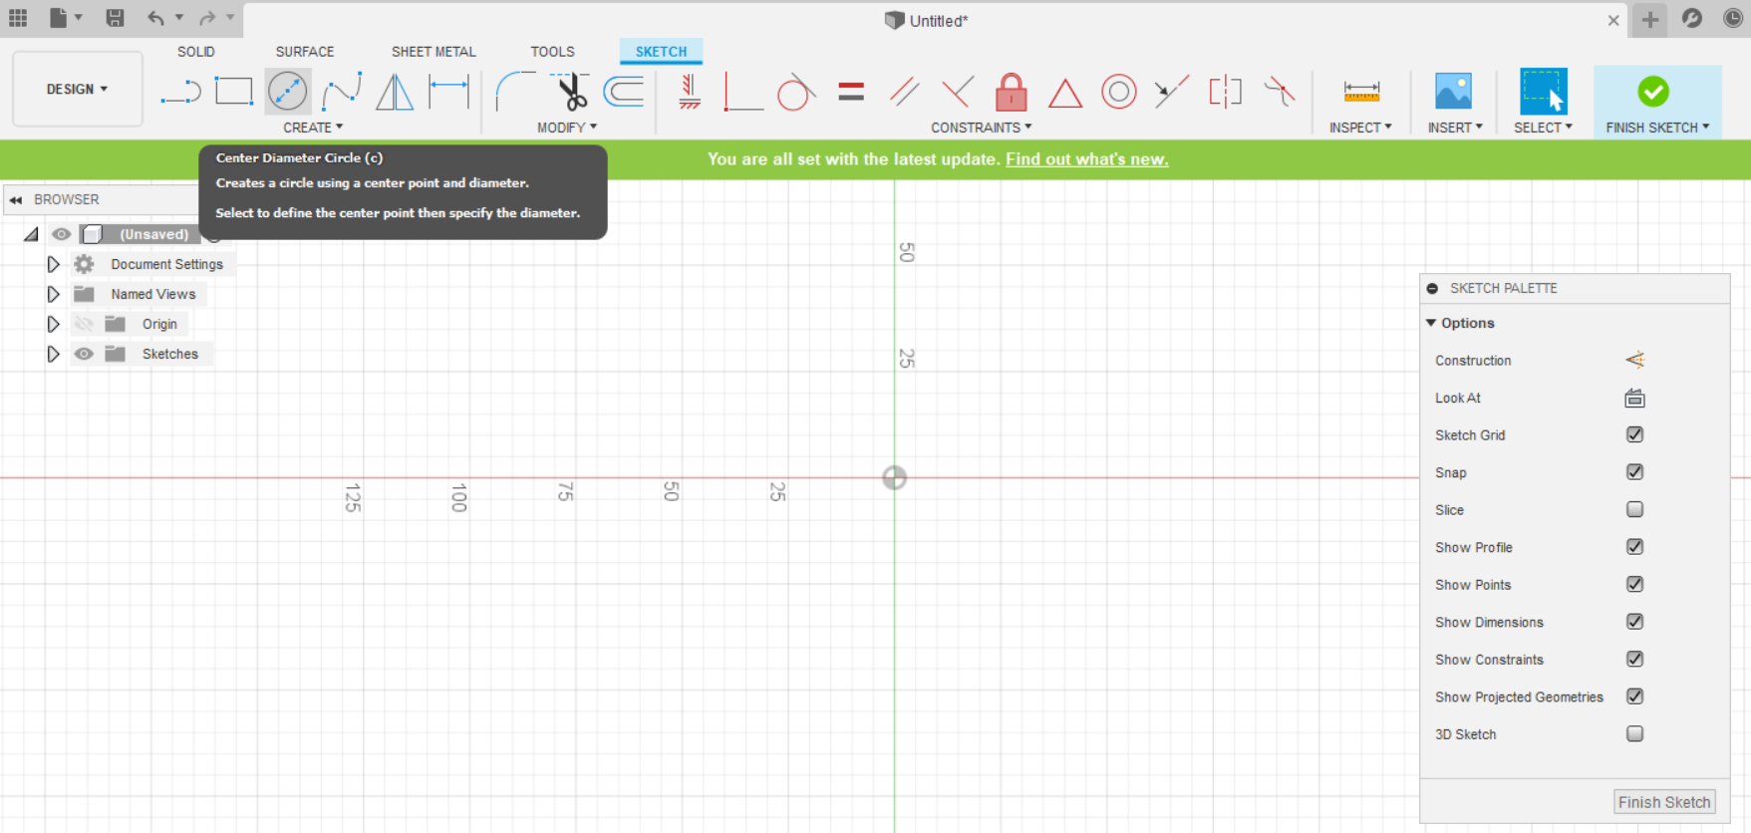Image resolution: width=1751 pixels, height=833 pixels.
Task: Open the INSPECT dropdown menu
Action: point(1360,128)
